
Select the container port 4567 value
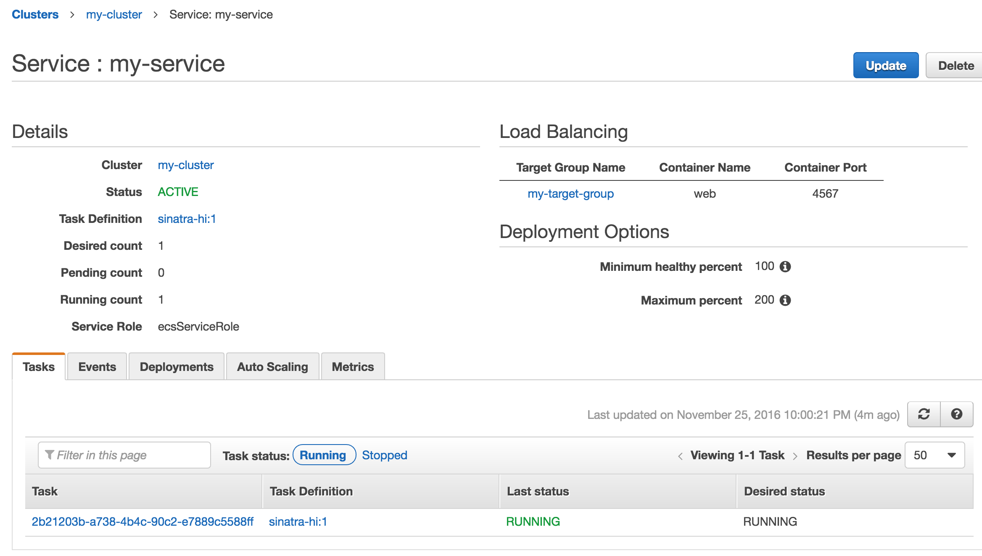(825, 193)
